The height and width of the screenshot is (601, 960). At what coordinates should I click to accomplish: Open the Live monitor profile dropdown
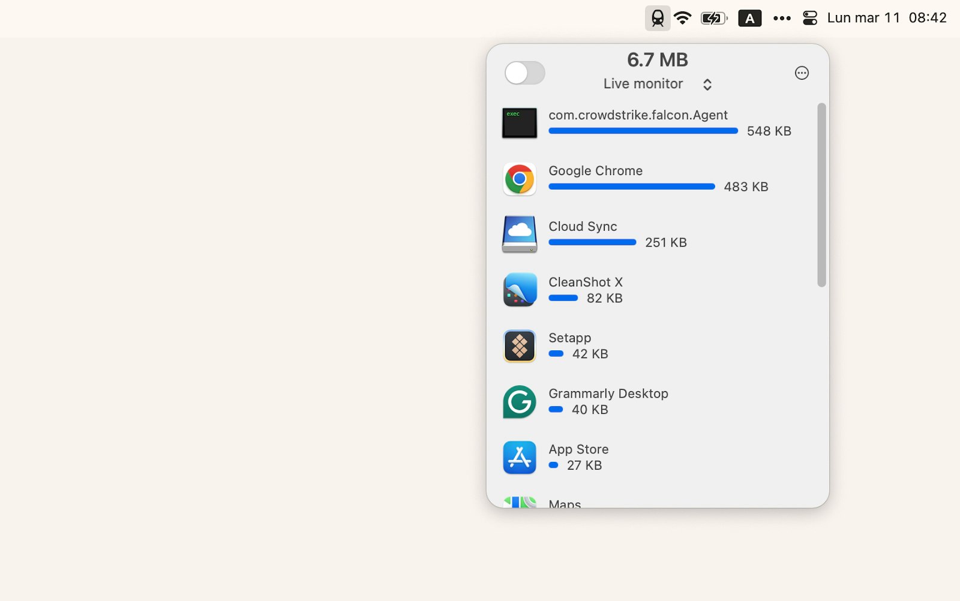[x=657, y=84]
